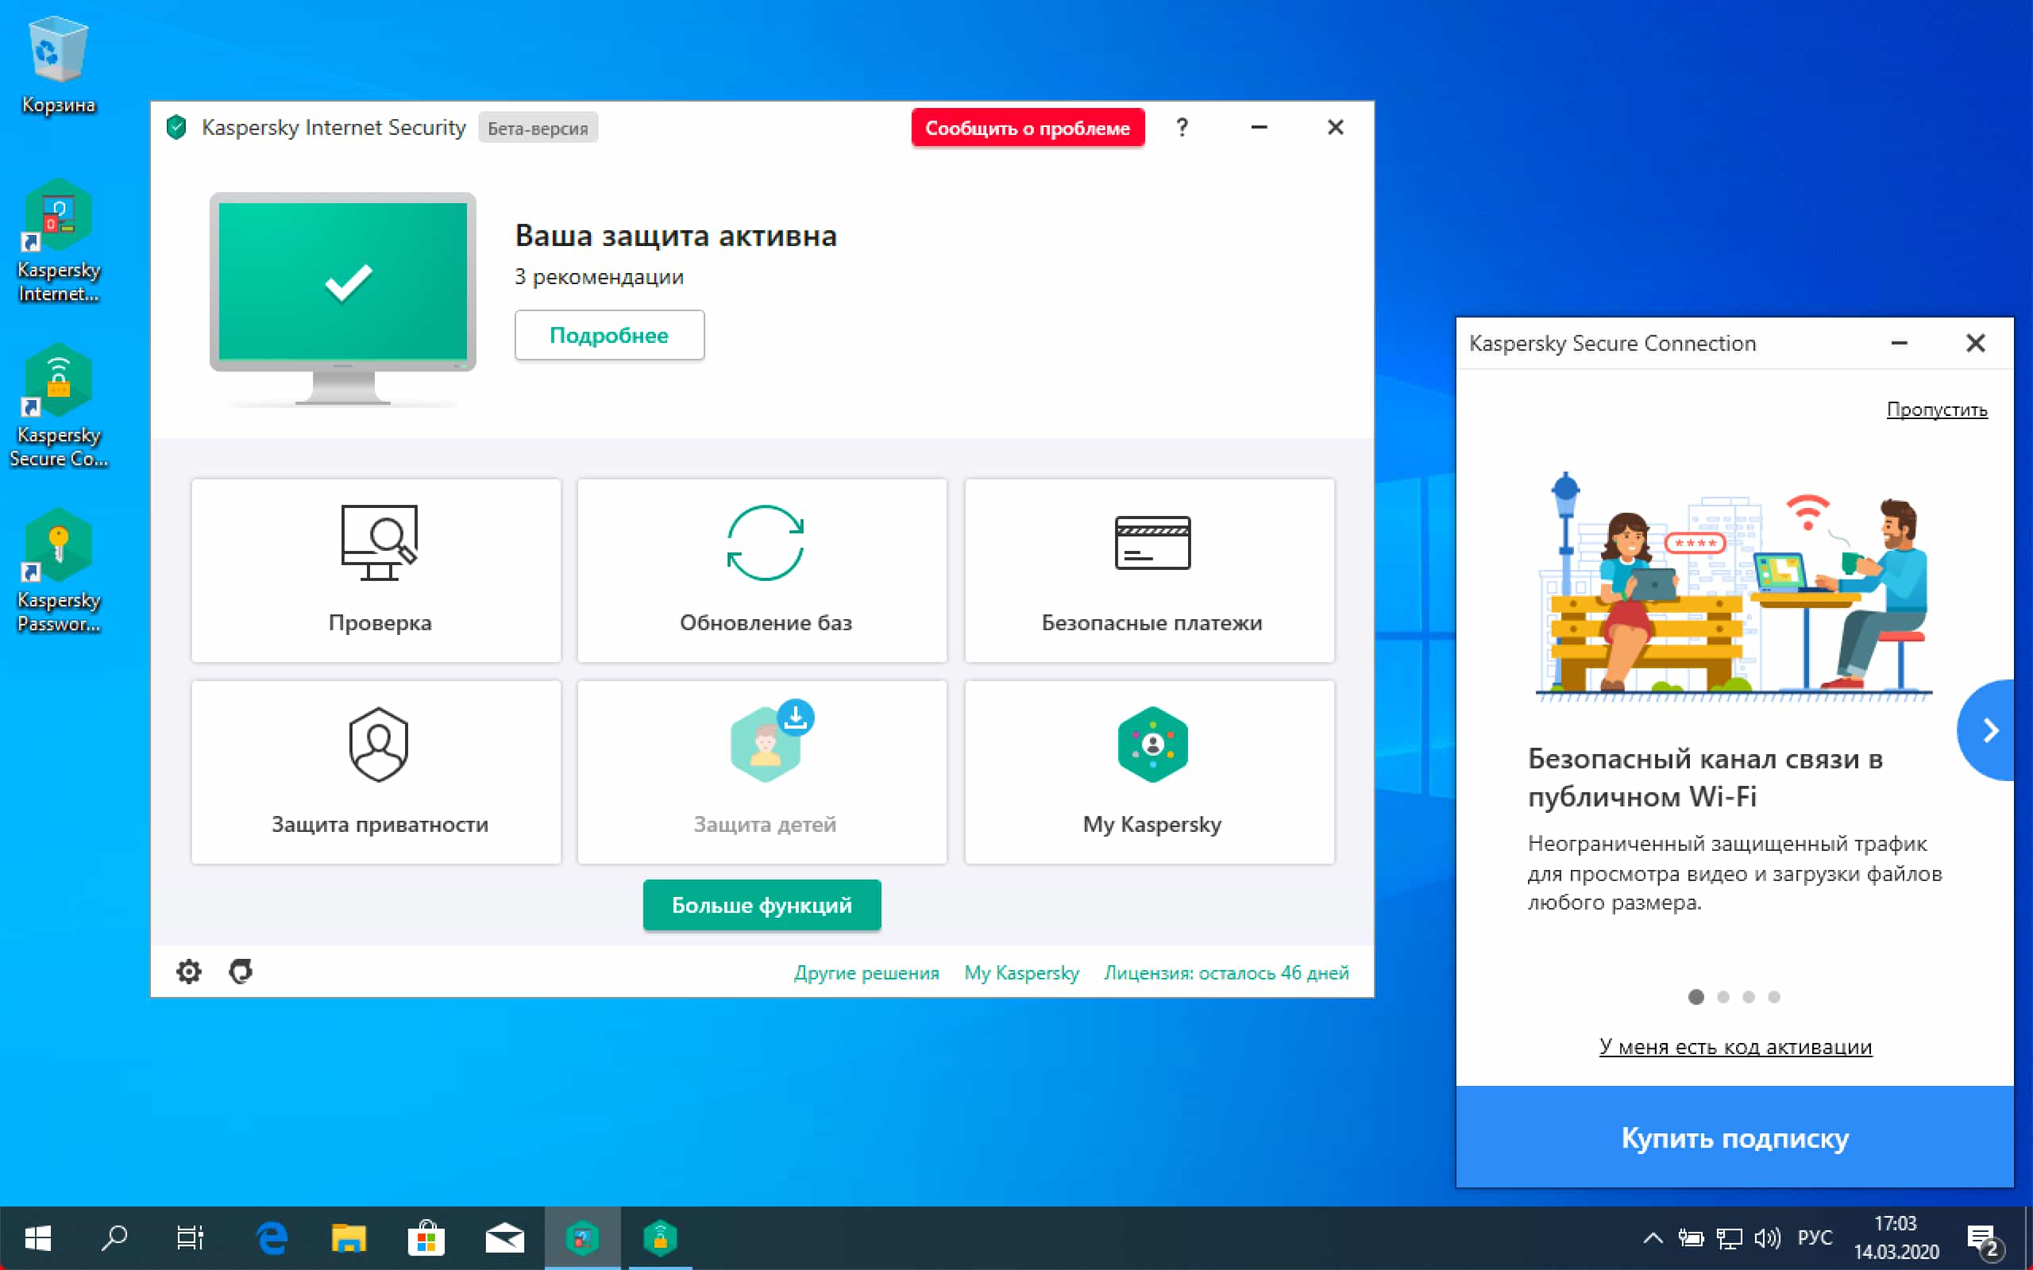The image size is (2033, 1270).
Task: Select Kaspersky Internet Security desktop shortcut
Action: click(x=58, y=241)
